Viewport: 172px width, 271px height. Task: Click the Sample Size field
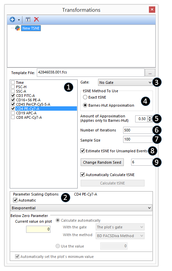pyautogui.click(x=138, y=139)
